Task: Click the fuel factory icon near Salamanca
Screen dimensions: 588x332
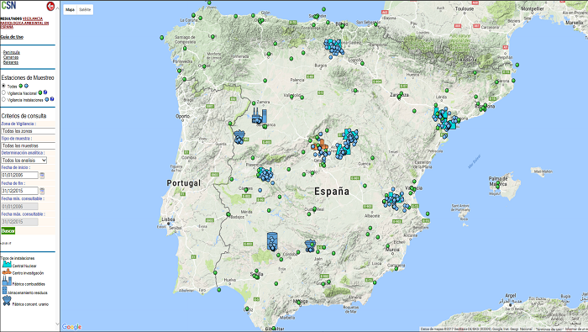Action: (260, 115)
